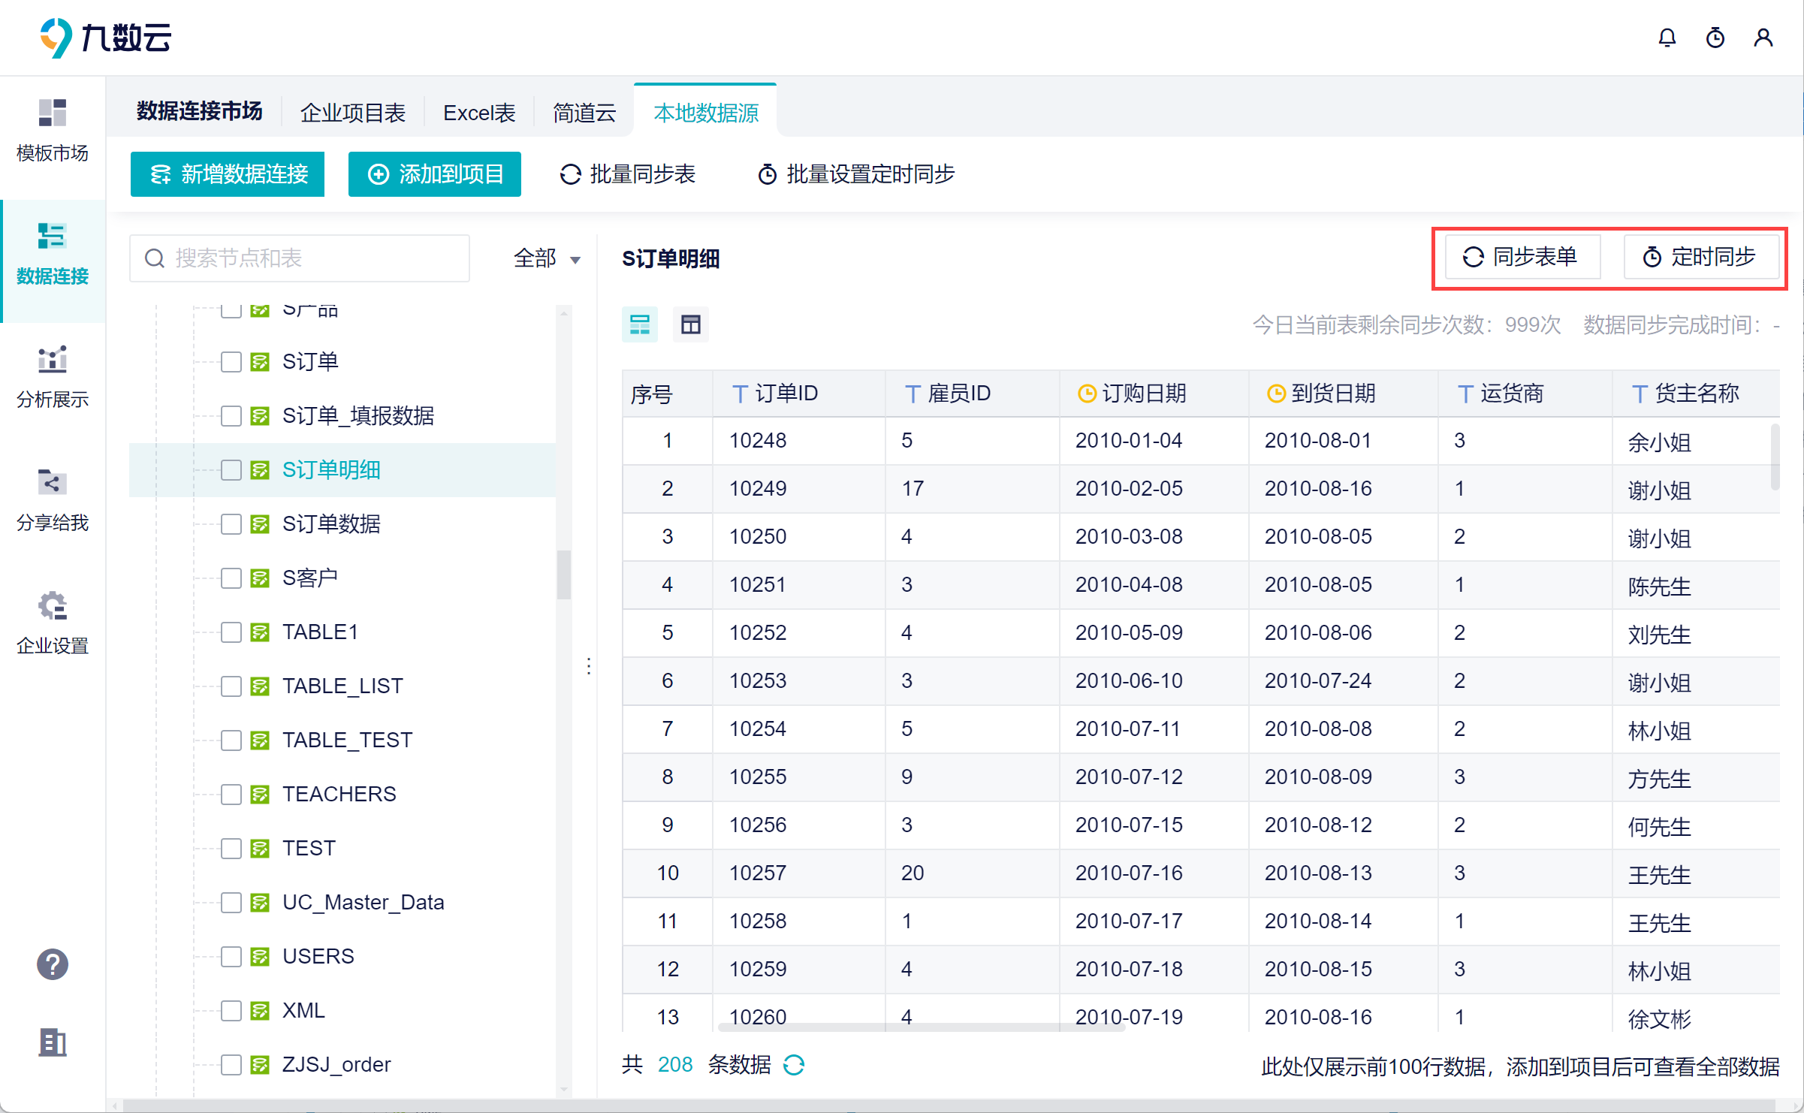Switch to the table structure view icon

[690, 324]
